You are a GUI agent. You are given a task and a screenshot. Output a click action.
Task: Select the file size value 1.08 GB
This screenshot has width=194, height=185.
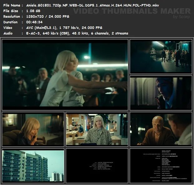[33, 11]
